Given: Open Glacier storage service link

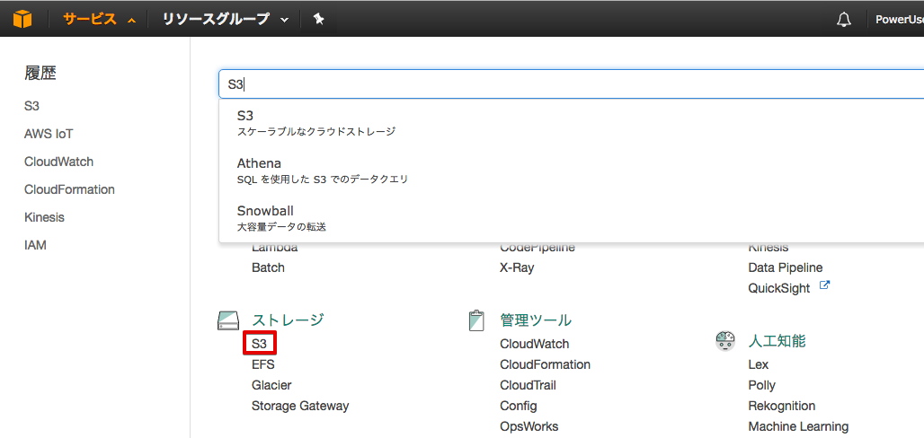Looking at the screenshot, I should pos(271,385).
